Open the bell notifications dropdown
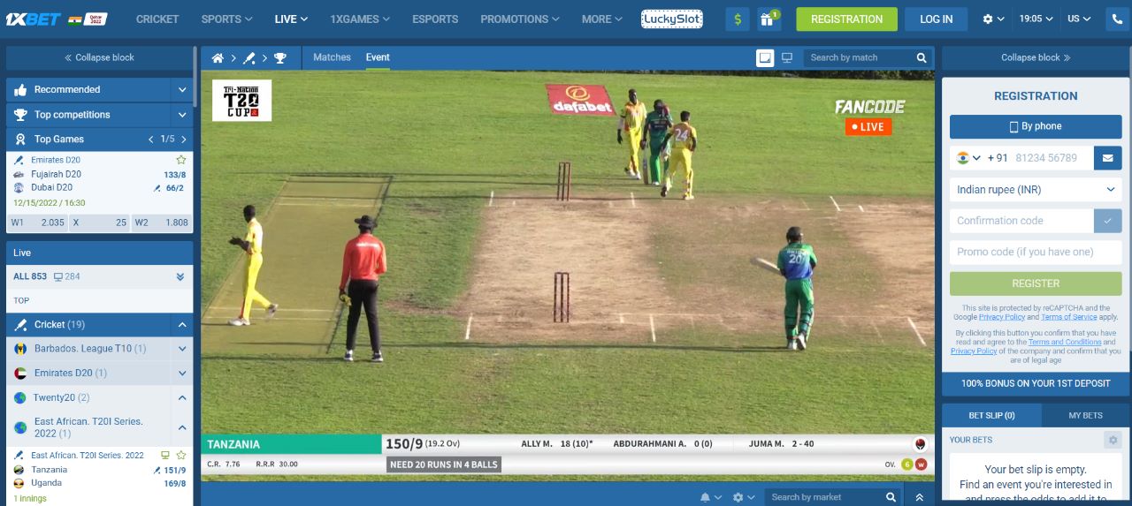 click(711, 497)
